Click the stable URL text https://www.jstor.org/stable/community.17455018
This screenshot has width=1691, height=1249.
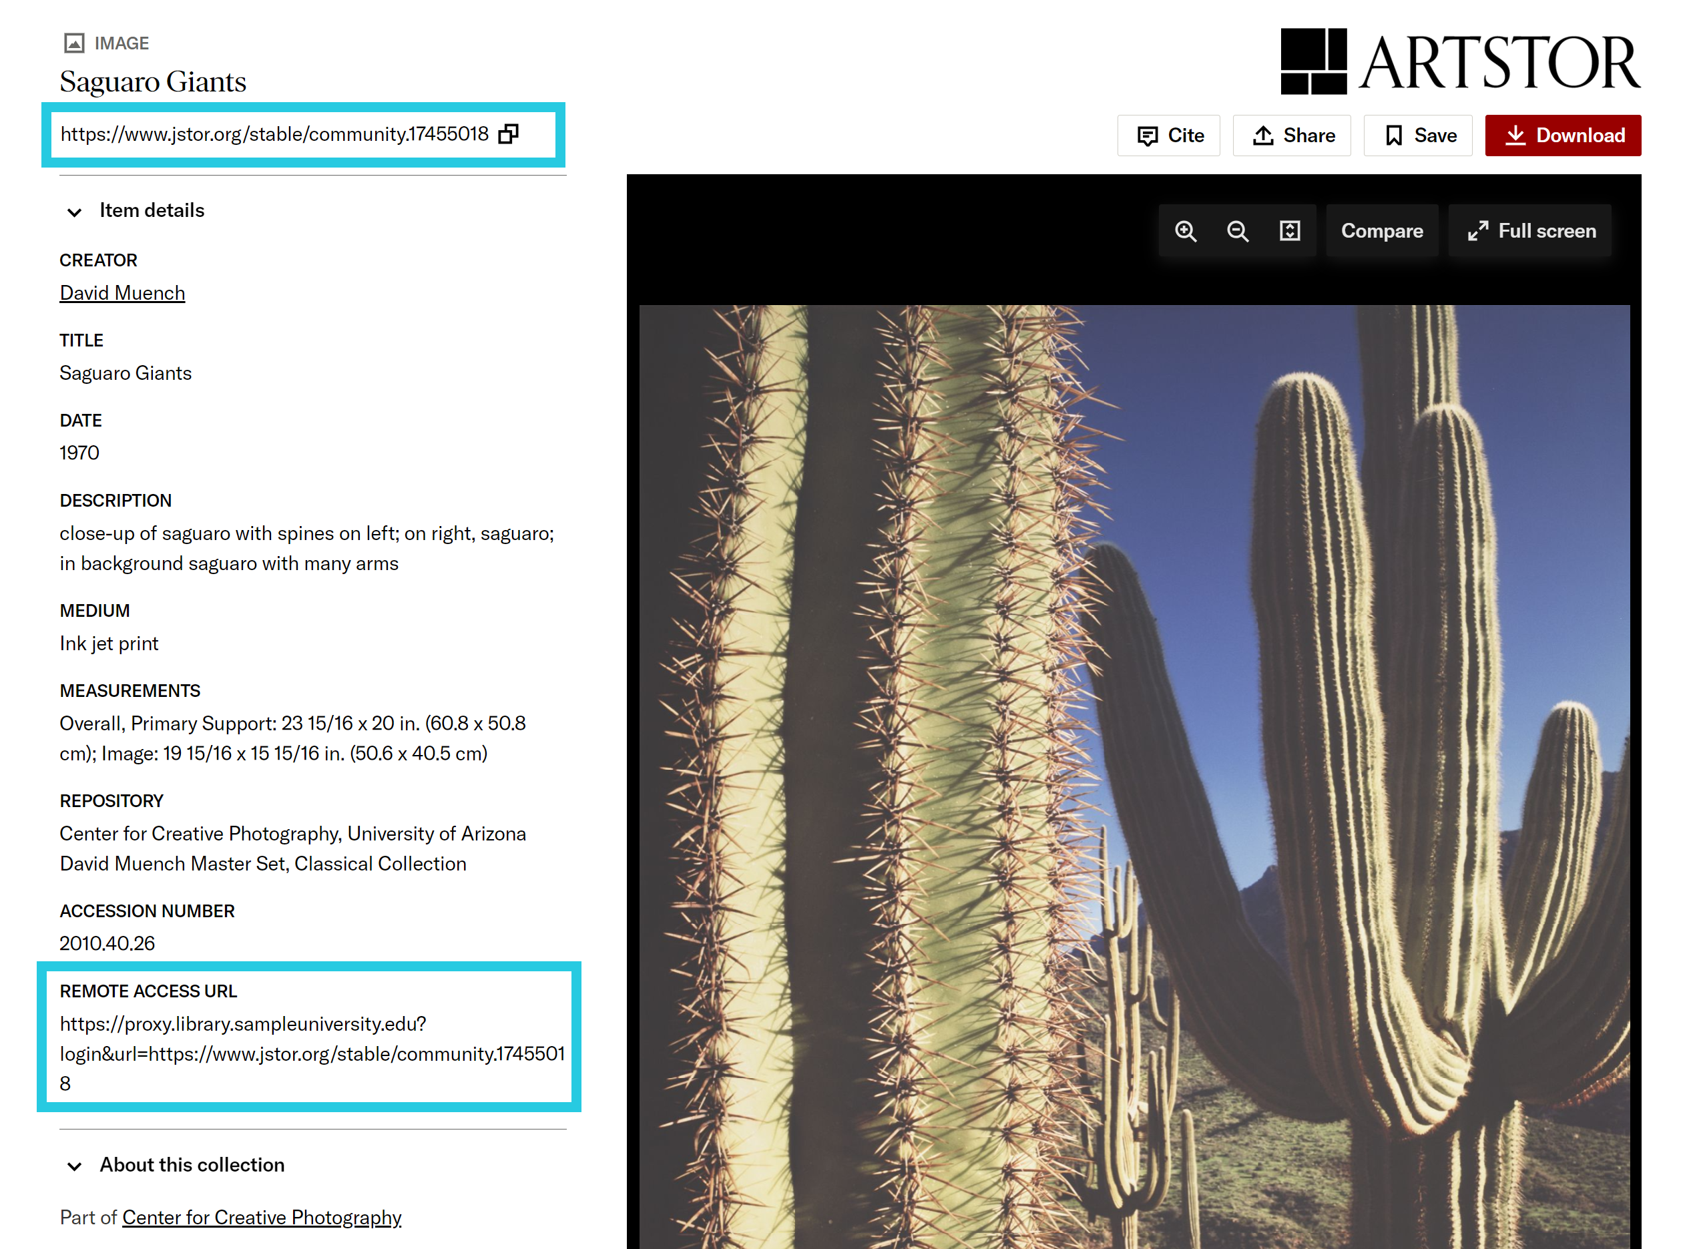[274, 134]
